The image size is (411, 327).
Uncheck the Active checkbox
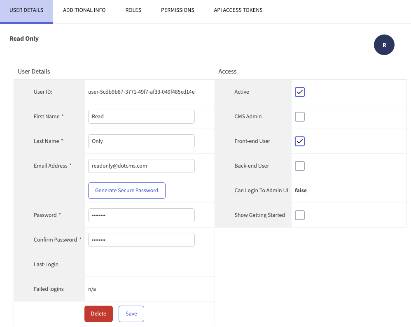tap(300, 92)
